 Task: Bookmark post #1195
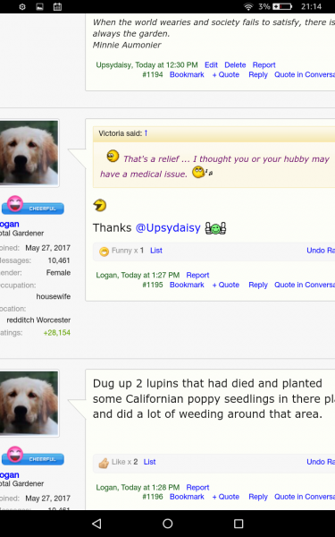[187, 285]
